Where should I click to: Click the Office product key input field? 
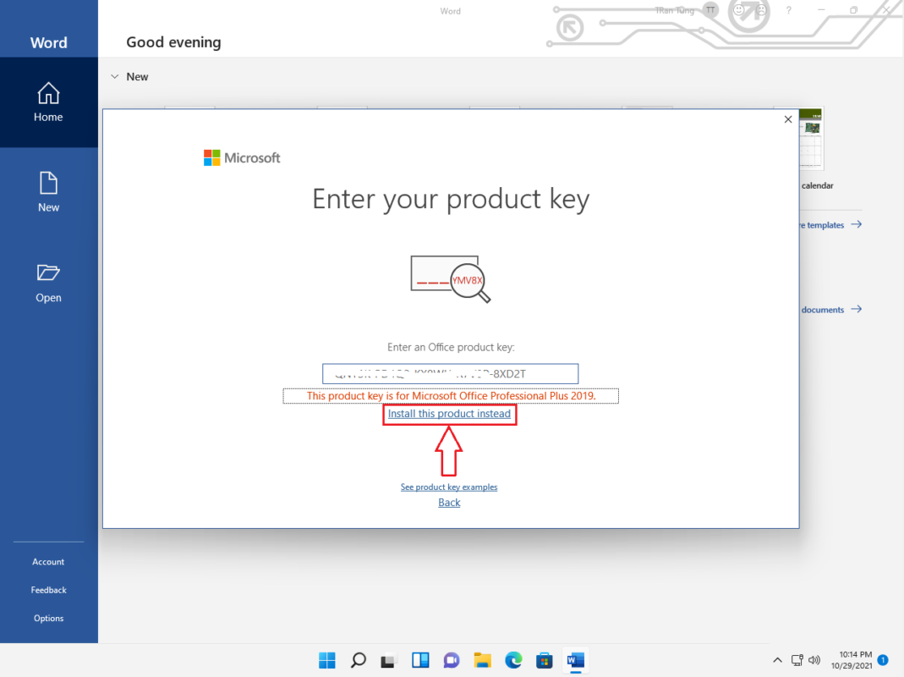tap(450, 373)
